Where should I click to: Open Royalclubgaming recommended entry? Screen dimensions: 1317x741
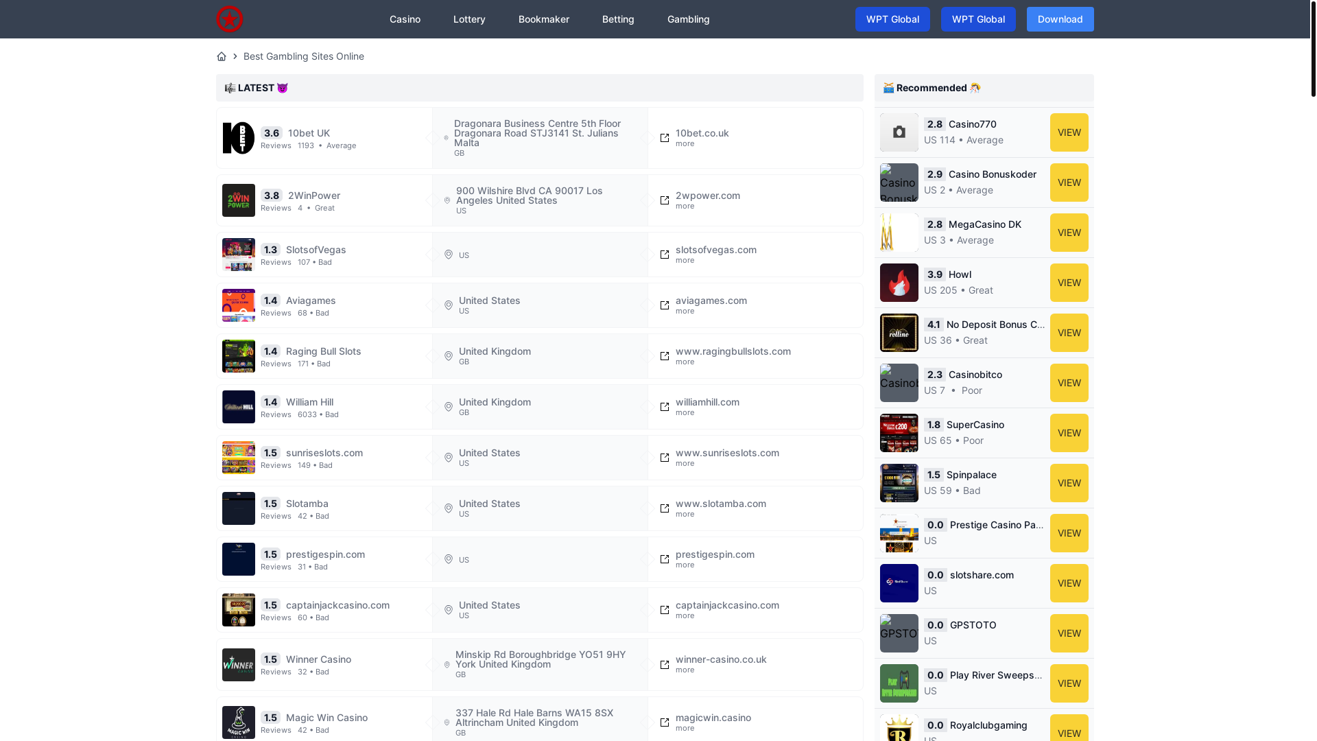(x=988, y=725)
